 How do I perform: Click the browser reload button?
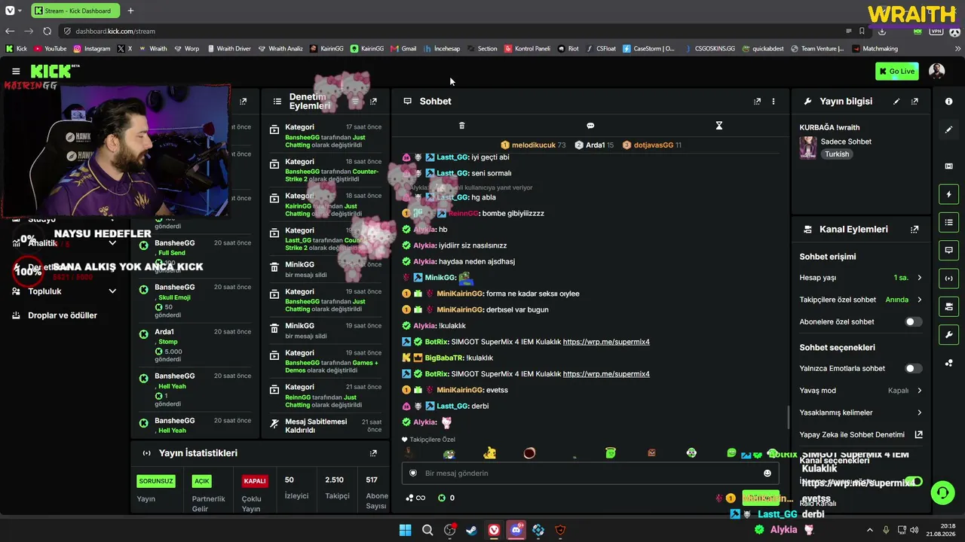coord(47,31)
